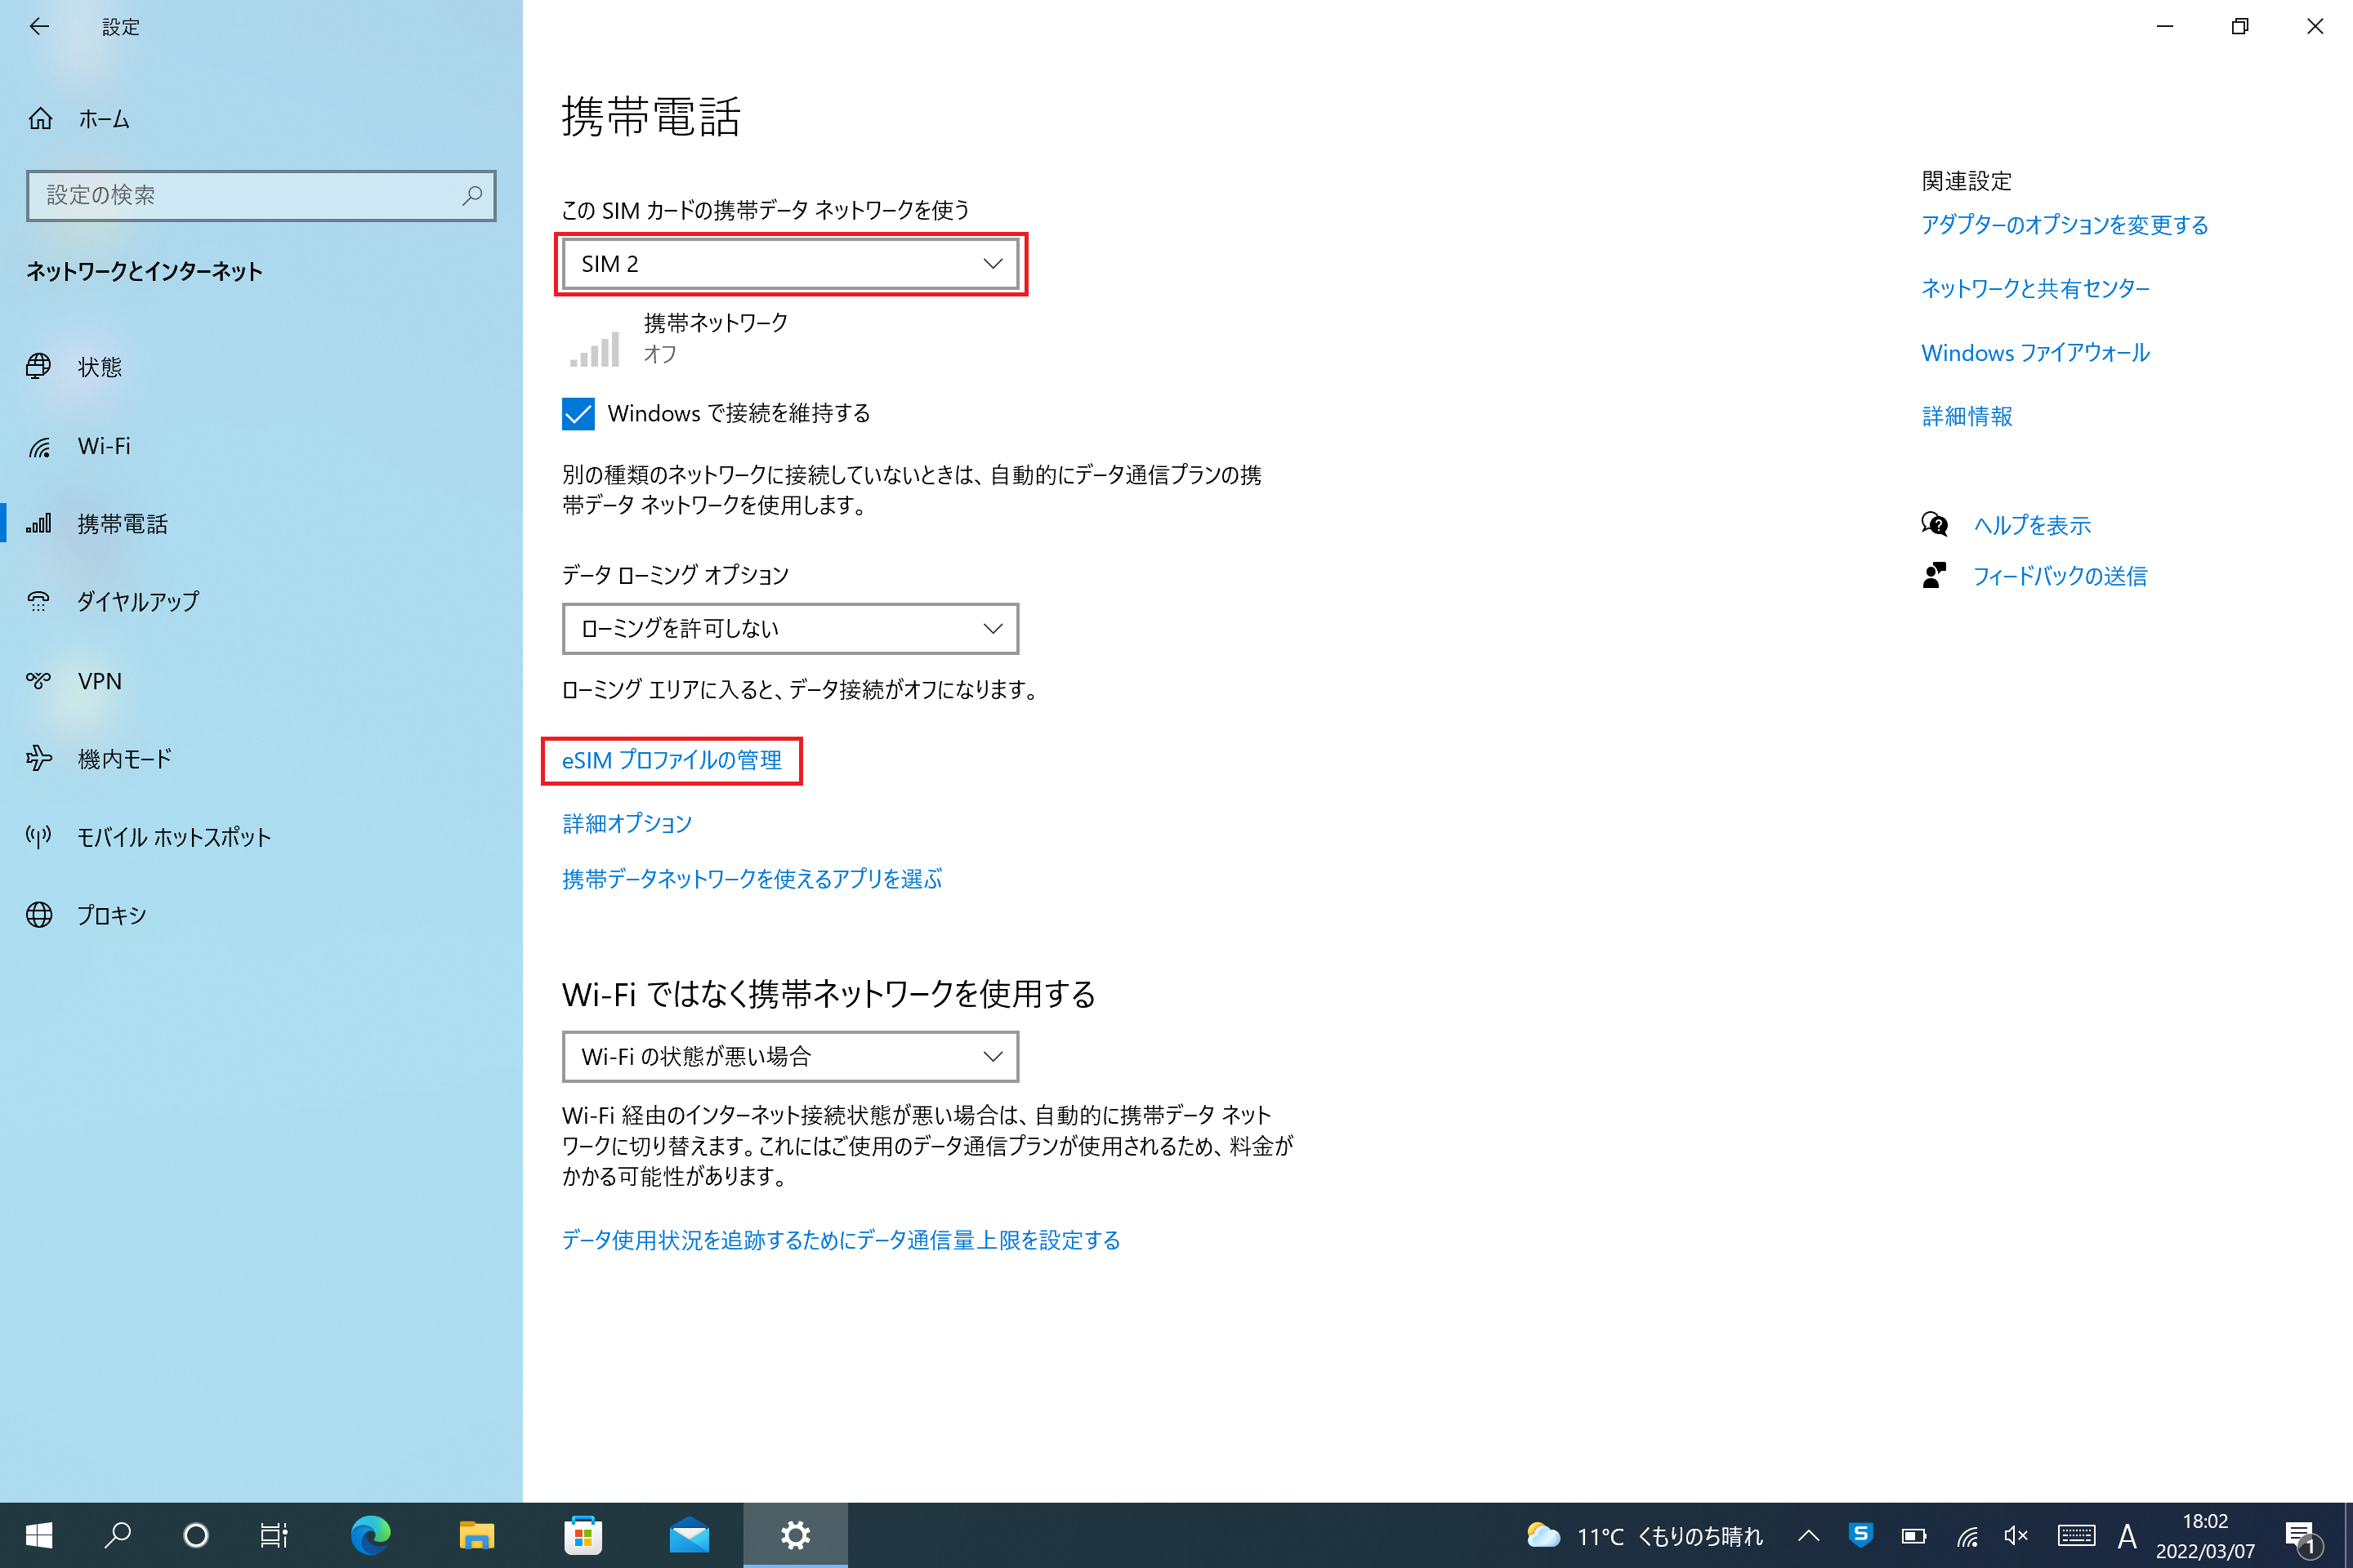The height and width of the screenshot is (1568, 2353).
Task: Open ヘルプを表示 link
Action: tap(2032, 525)
